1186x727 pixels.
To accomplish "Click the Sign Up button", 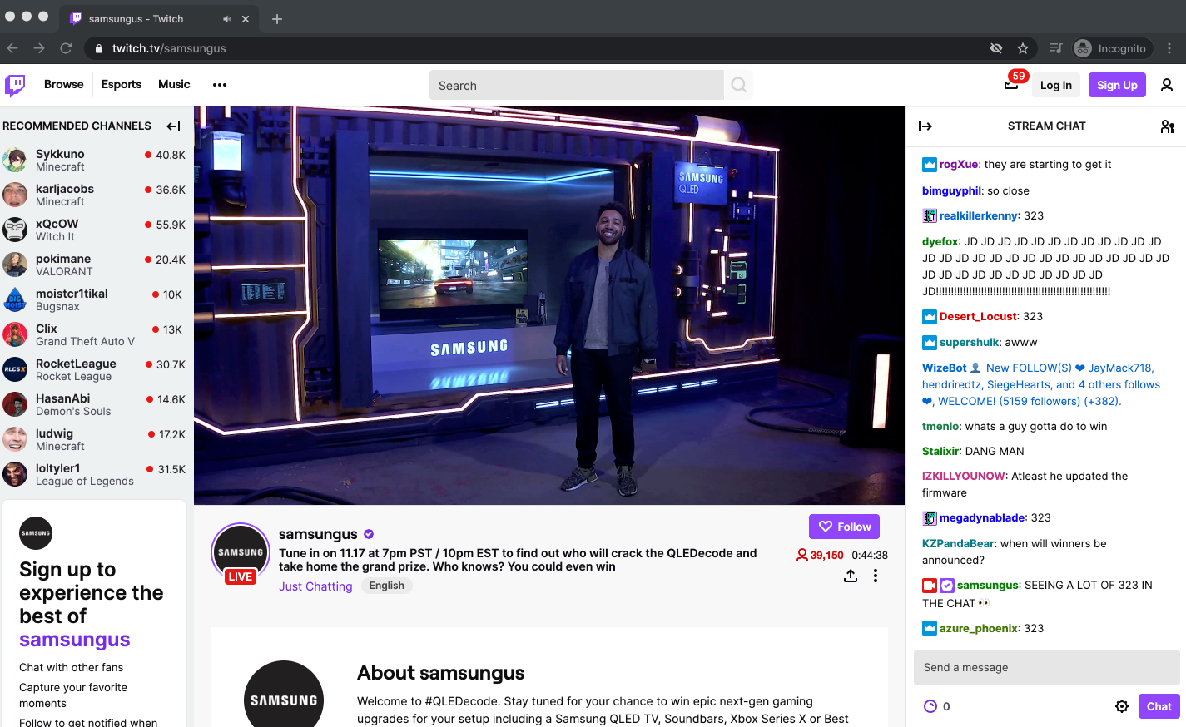I will (x=1117, y=85).
